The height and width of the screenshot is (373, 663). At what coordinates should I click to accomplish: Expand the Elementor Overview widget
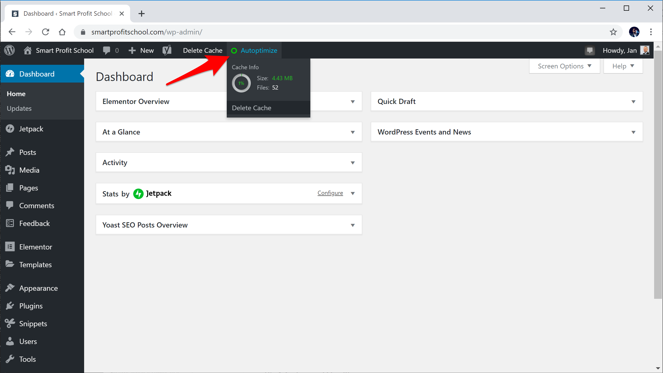coord(353,102)
